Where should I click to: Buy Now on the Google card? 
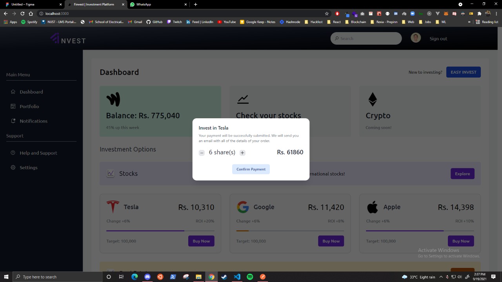[x=331, y=241]
